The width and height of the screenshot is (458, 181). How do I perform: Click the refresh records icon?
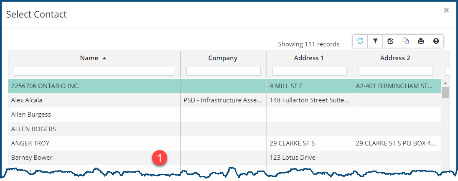pos(360,41)
